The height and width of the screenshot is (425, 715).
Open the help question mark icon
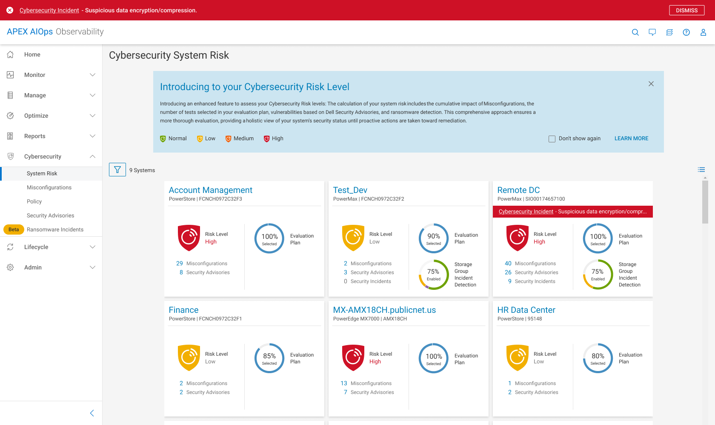[x=686, y=32]
